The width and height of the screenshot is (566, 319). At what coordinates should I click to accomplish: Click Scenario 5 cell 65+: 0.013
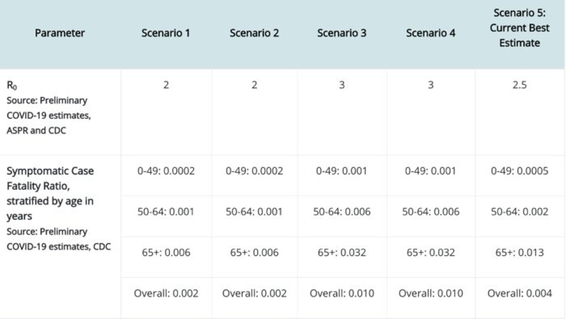pos(520,252)
